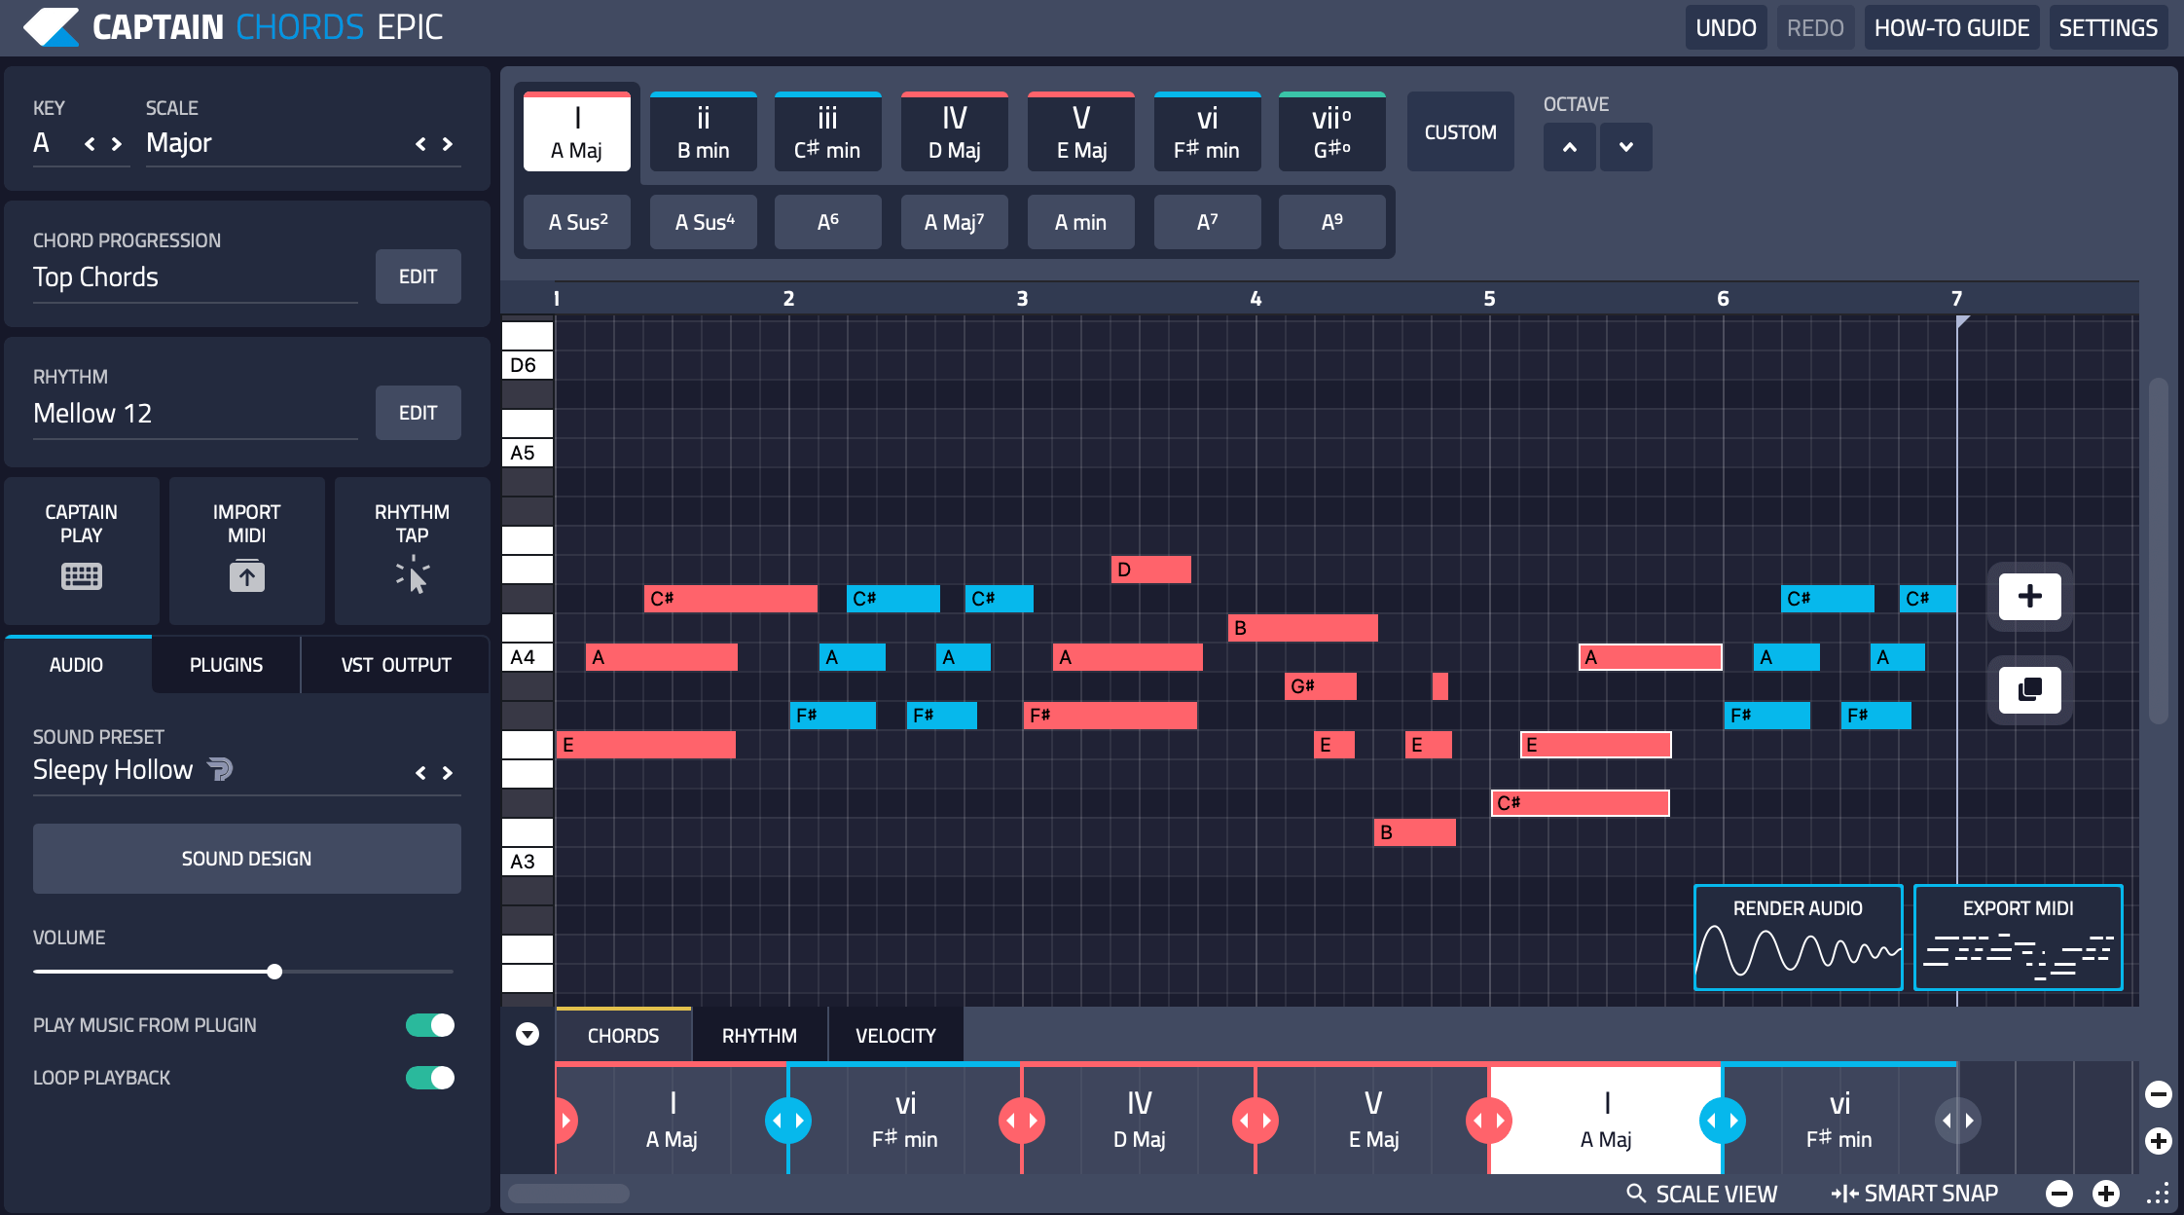
Task: Switch to the previous key using the left chevron
Action: click(x=90, y=144)
